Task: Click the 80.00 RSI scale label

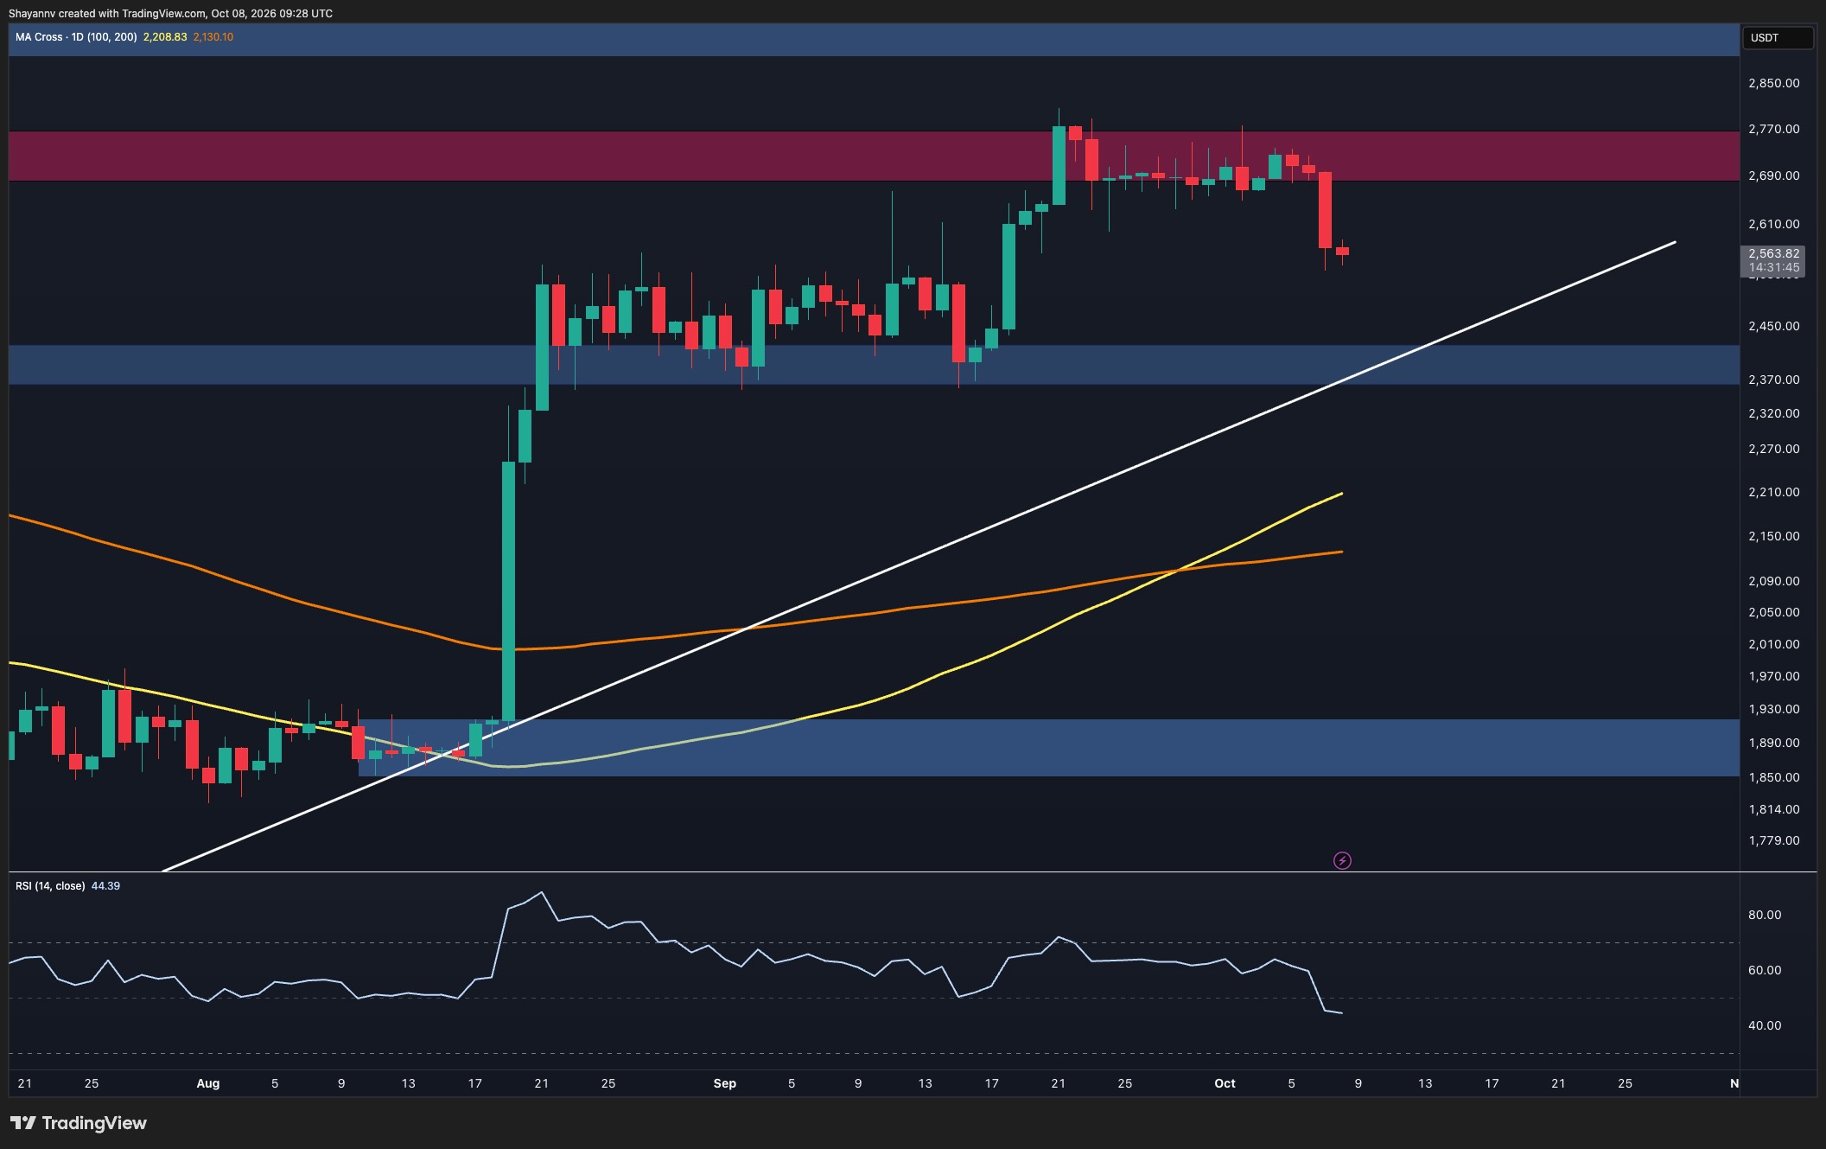Action: [1765, 915]
